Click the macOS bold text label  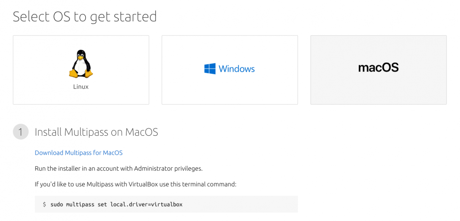click(x=378, y=68)
